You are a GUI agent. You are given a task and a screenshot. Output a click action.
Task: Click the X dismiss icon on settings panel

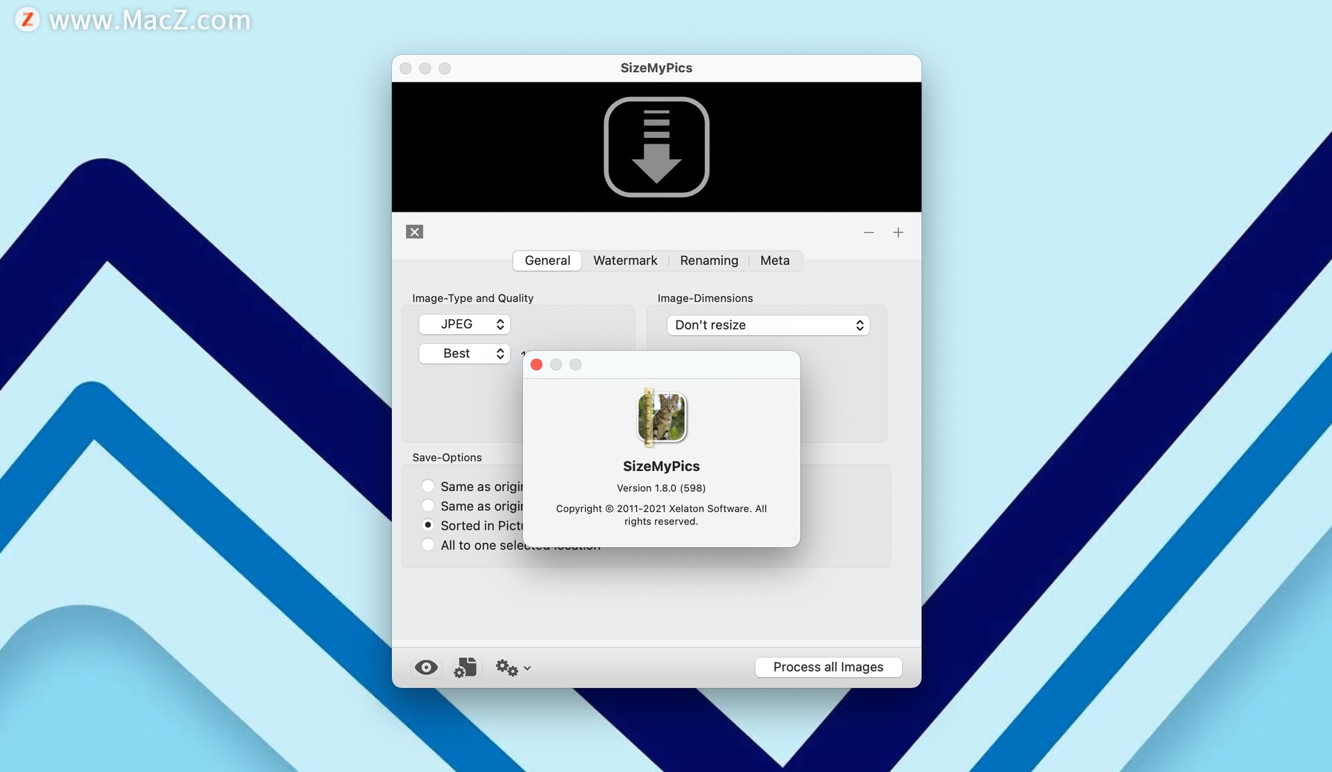(416, 230)
